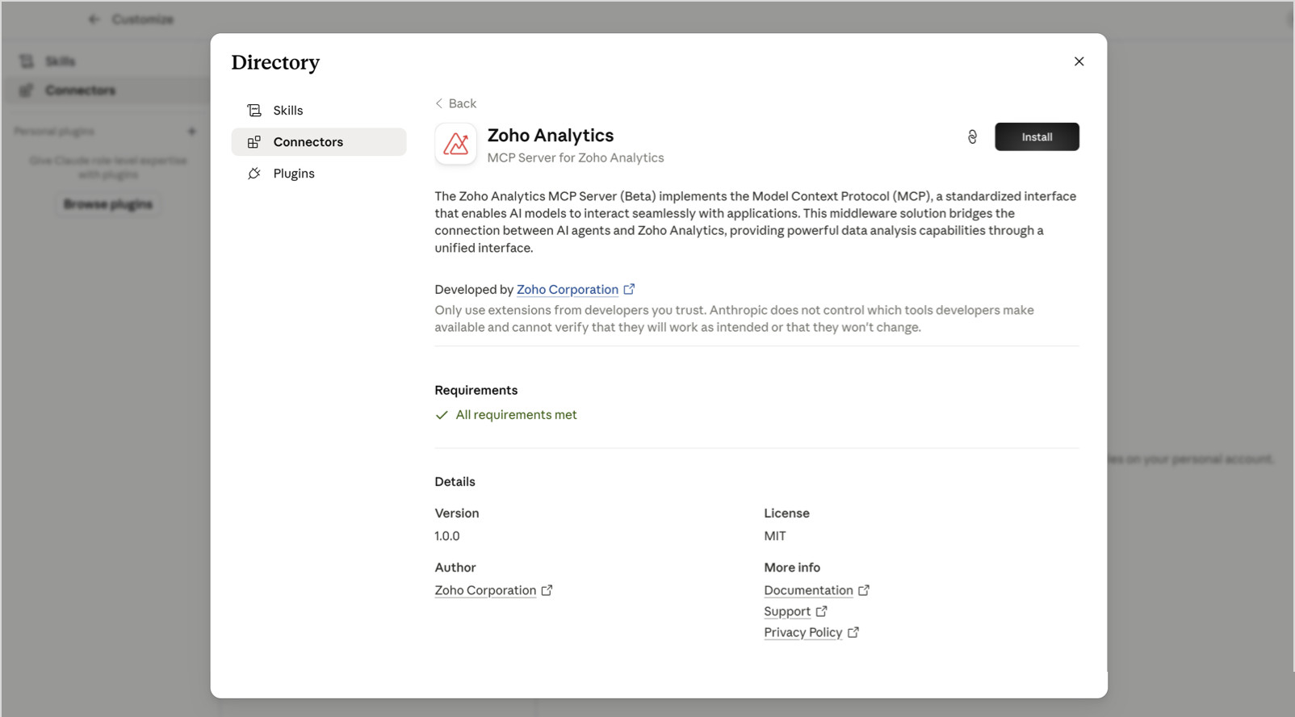Click the Details section heading
The width and height of the screenshot is (1295, 717).
[x=455, y=482]
